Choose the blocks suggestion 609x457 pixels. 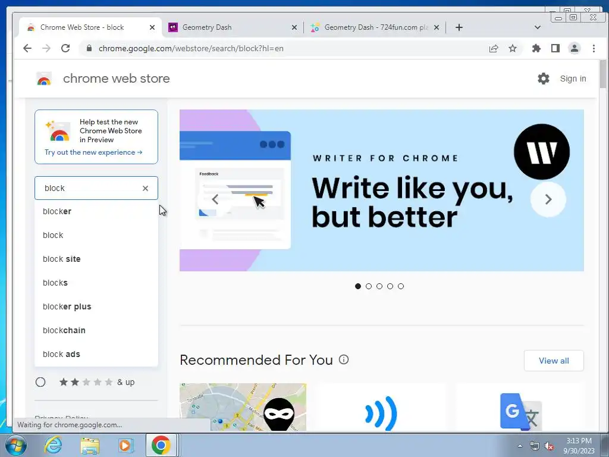(96, 283)
